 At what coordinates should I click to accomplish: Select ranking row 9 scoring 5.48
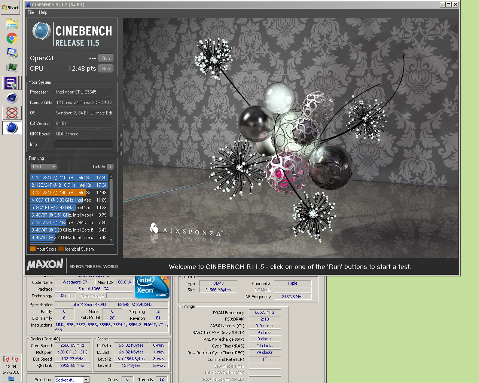pyautogui.click(x=69, y=238)
